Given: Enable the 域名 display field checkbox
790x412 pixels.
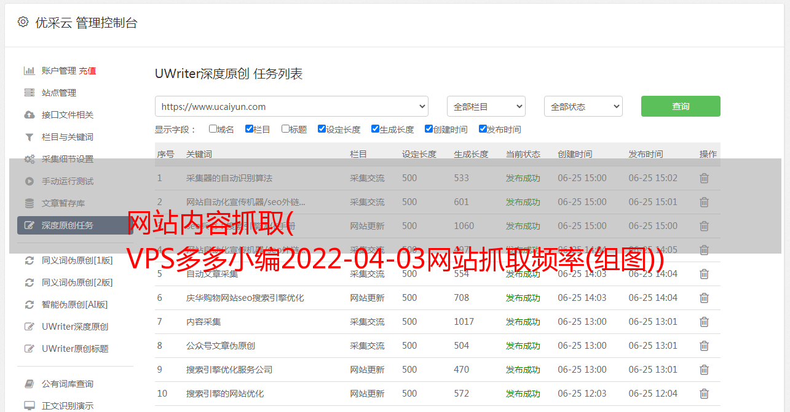Looking at the screenshot, I should point(213,129).
